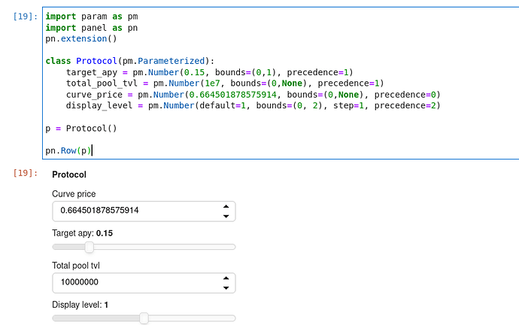Click the input prompt [19] label

(26, 17)
